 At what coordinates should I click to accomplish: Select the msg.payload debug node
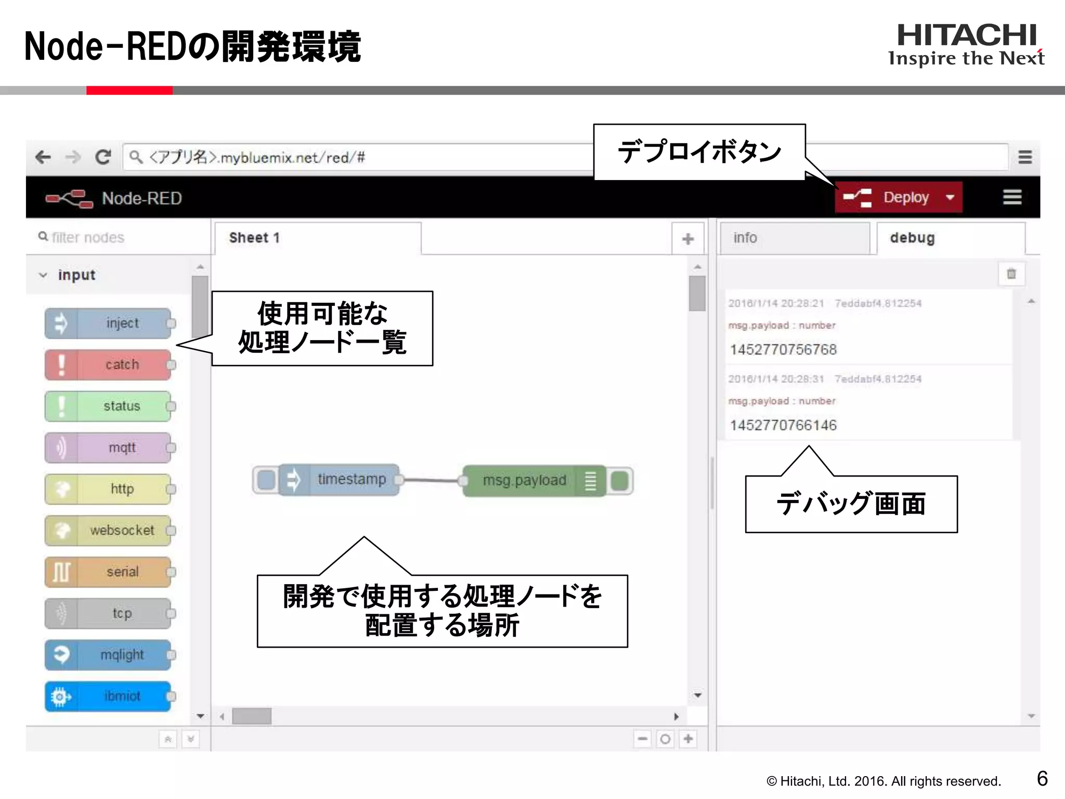click(534, 480)
